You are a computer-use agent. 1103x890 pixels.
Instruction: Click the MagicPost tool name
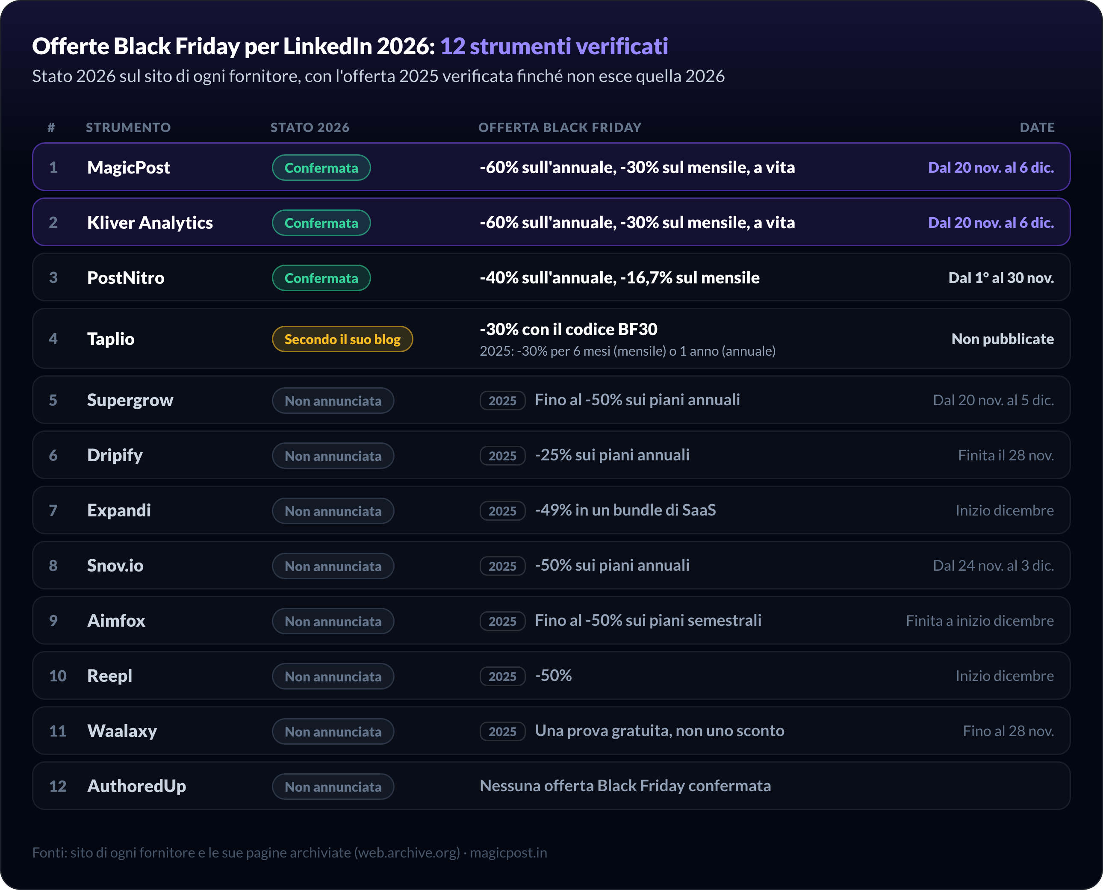[128, 167]
